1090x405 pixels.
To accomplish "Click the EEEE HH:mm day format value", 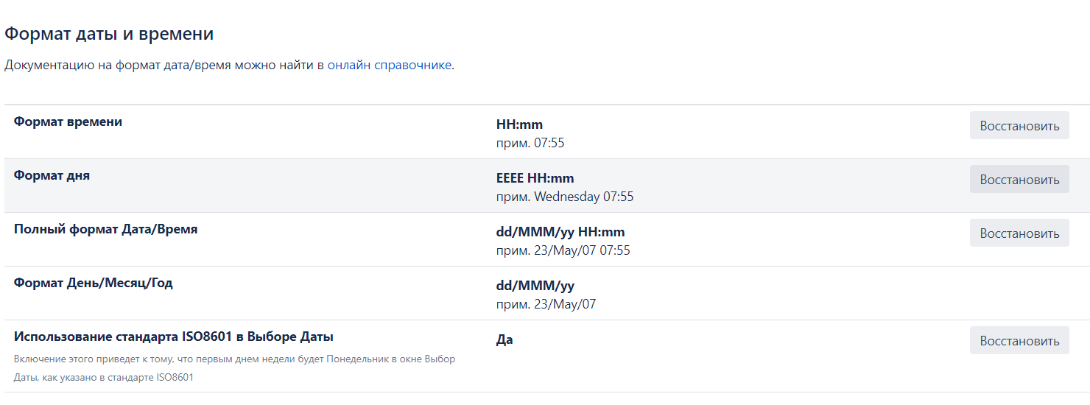I will click(x=535, y=178).
